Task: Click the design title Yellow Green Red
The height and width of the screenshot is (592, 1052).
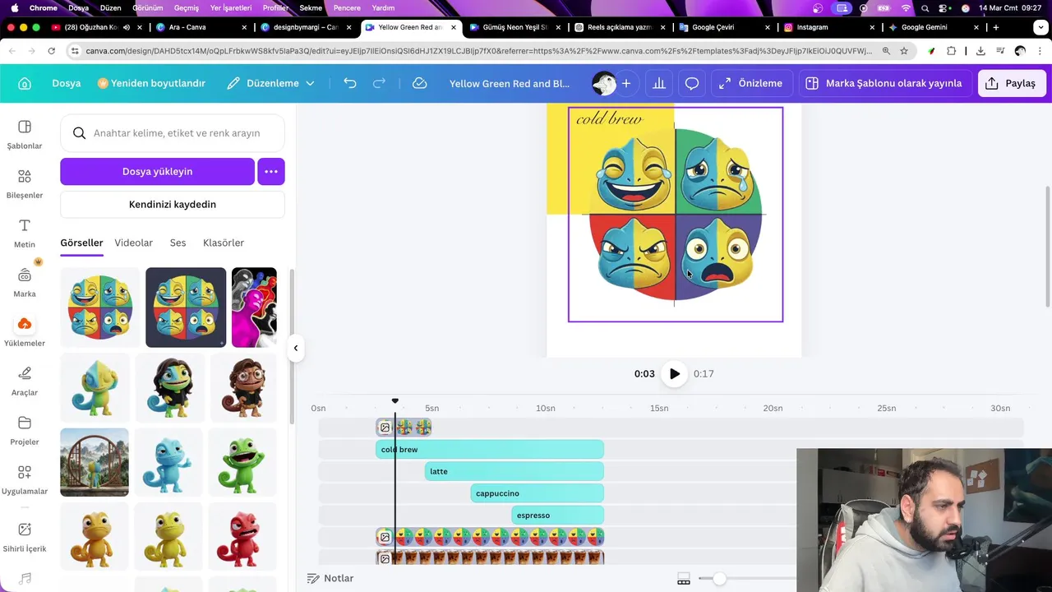Action: point(510,83)
